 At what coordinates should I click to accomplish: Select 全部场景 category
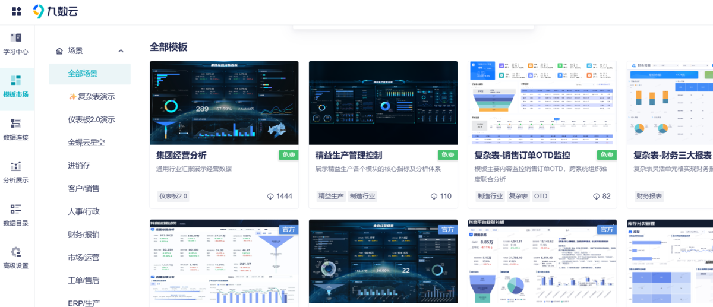click(x=83, y=74)
